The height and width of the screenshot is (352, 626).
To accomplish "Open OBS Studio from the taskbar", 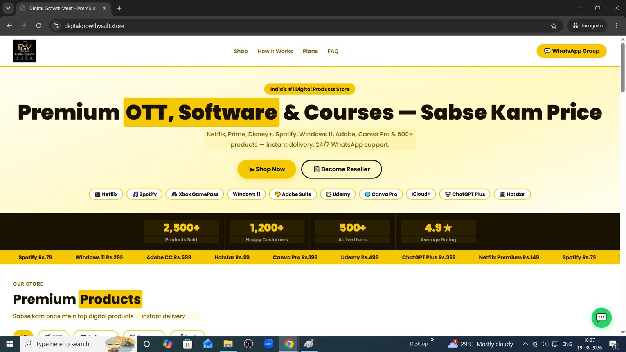I will point(248,344).
